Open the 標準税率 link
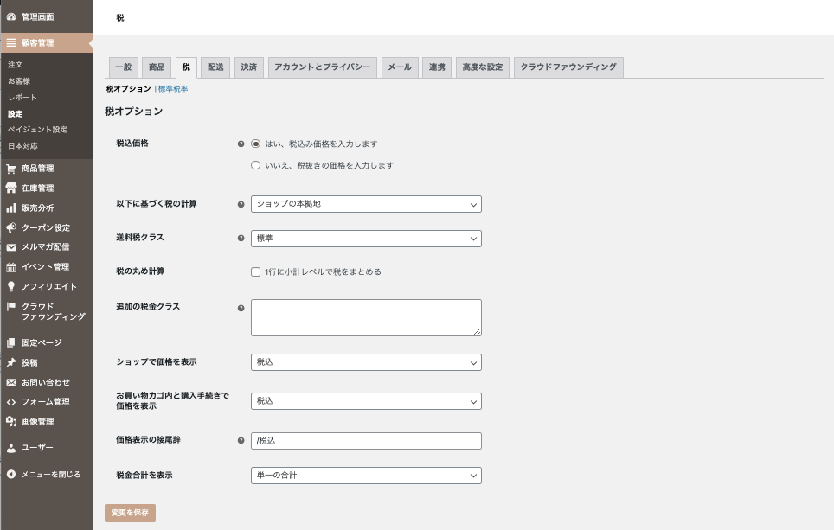 [173, 89]
